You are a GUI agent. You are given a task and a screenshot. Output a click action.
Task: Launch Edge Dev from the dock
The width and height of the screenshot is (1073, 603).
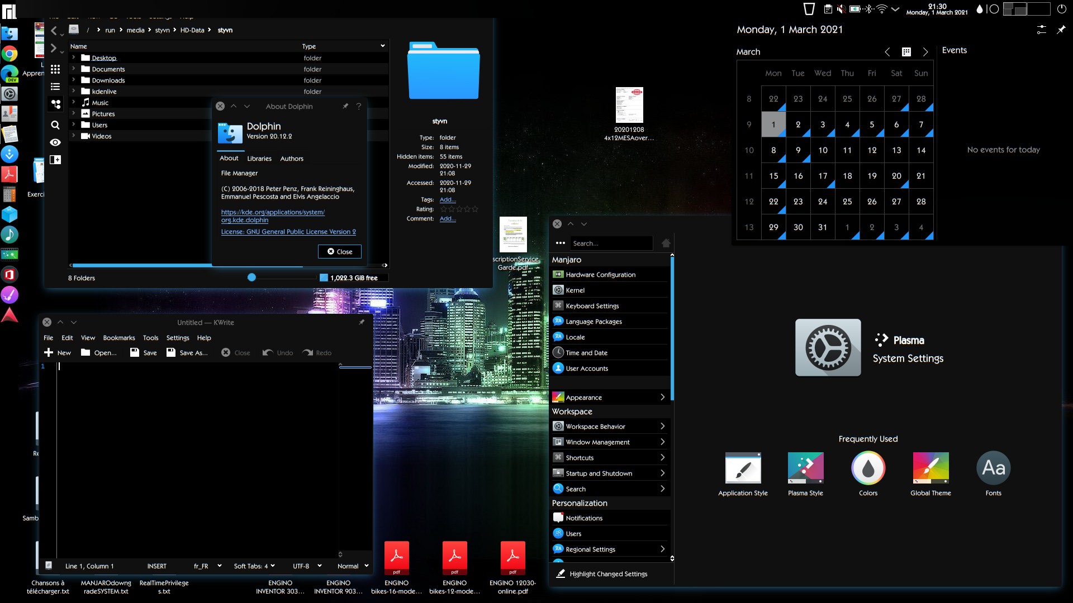10,74
